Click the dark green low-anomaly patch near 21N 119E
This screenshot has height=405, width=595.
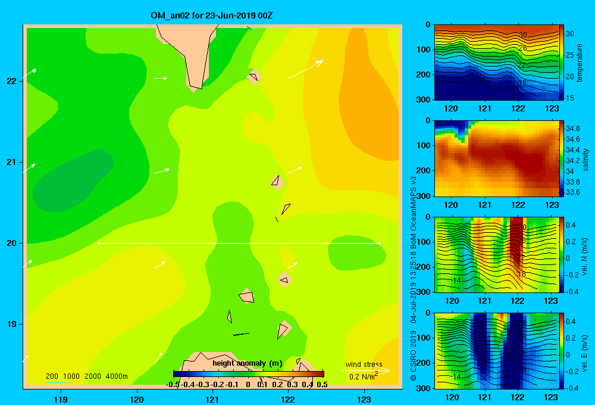[x=72, y=180]
